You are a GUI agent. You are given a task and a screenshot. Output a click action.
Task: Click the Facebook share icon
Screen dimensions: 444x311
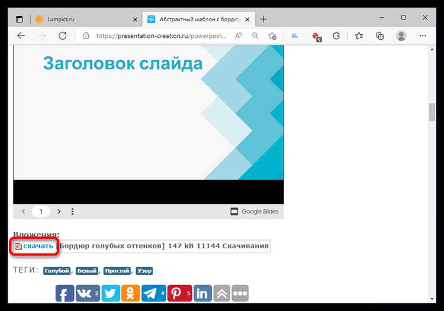tap(65, 293)
